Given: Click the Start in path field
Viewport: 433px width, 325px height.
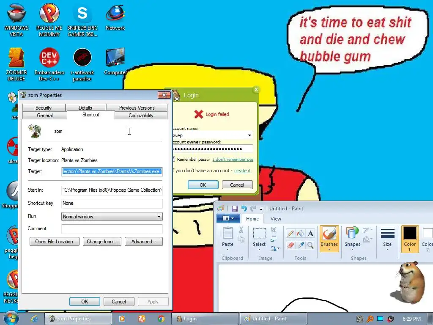Looking at the screenshot, I should tap(112, 190).
